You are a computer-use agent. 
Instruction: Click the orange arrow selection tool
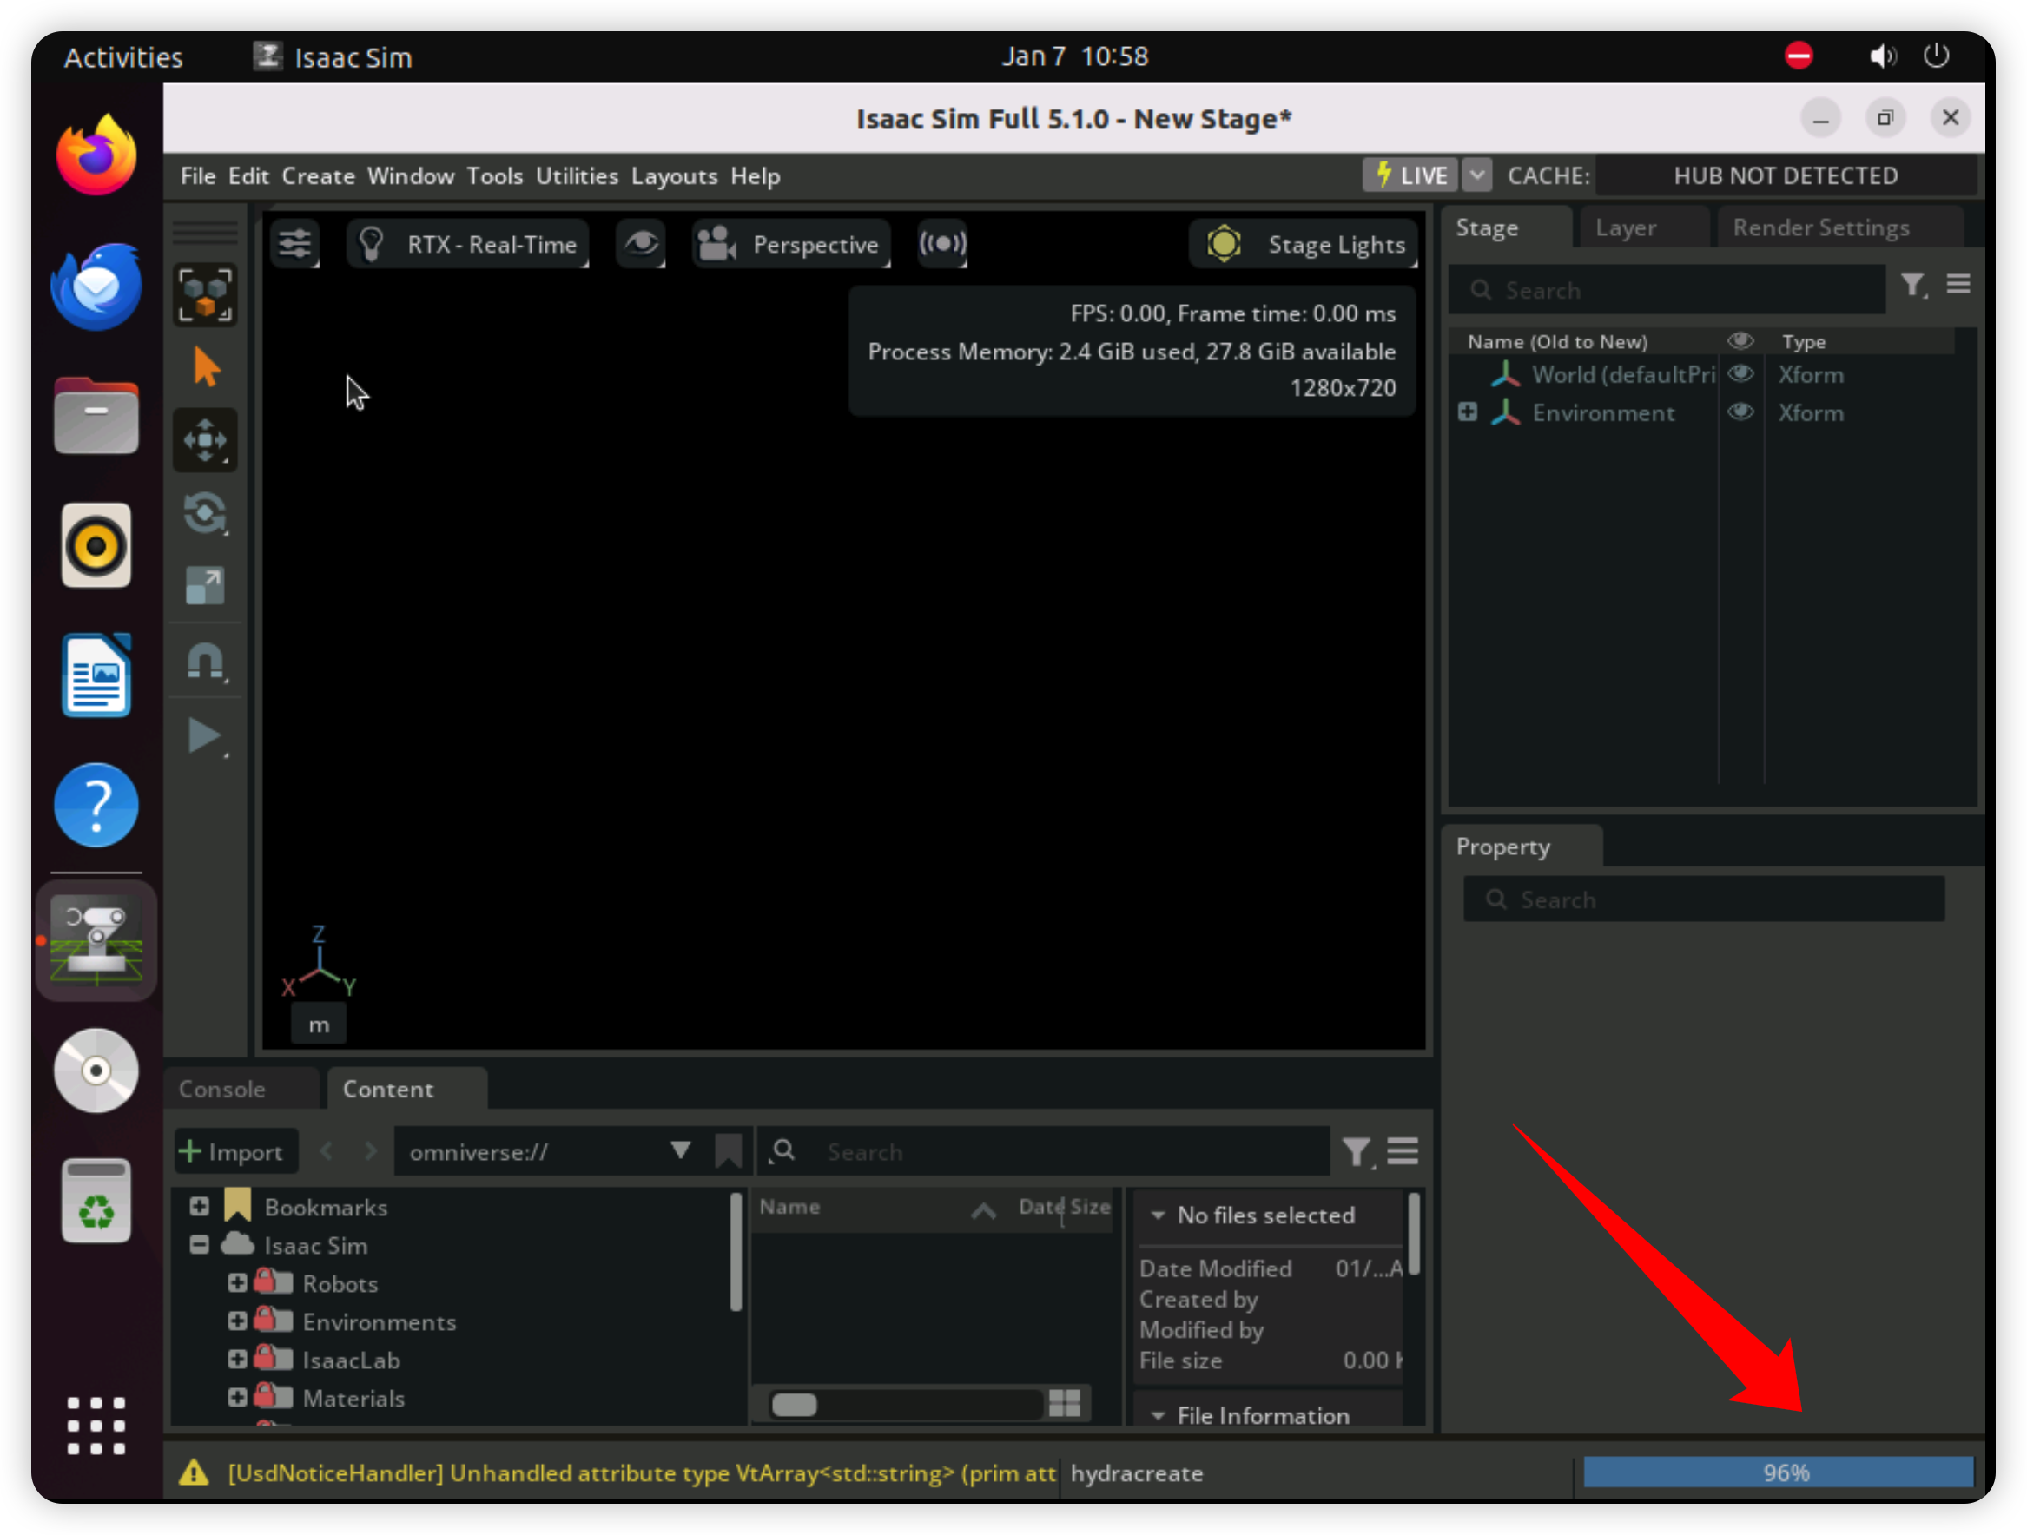(206, 367)
